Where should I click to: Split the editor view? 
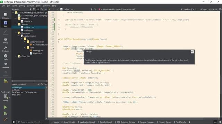(220, 9)
